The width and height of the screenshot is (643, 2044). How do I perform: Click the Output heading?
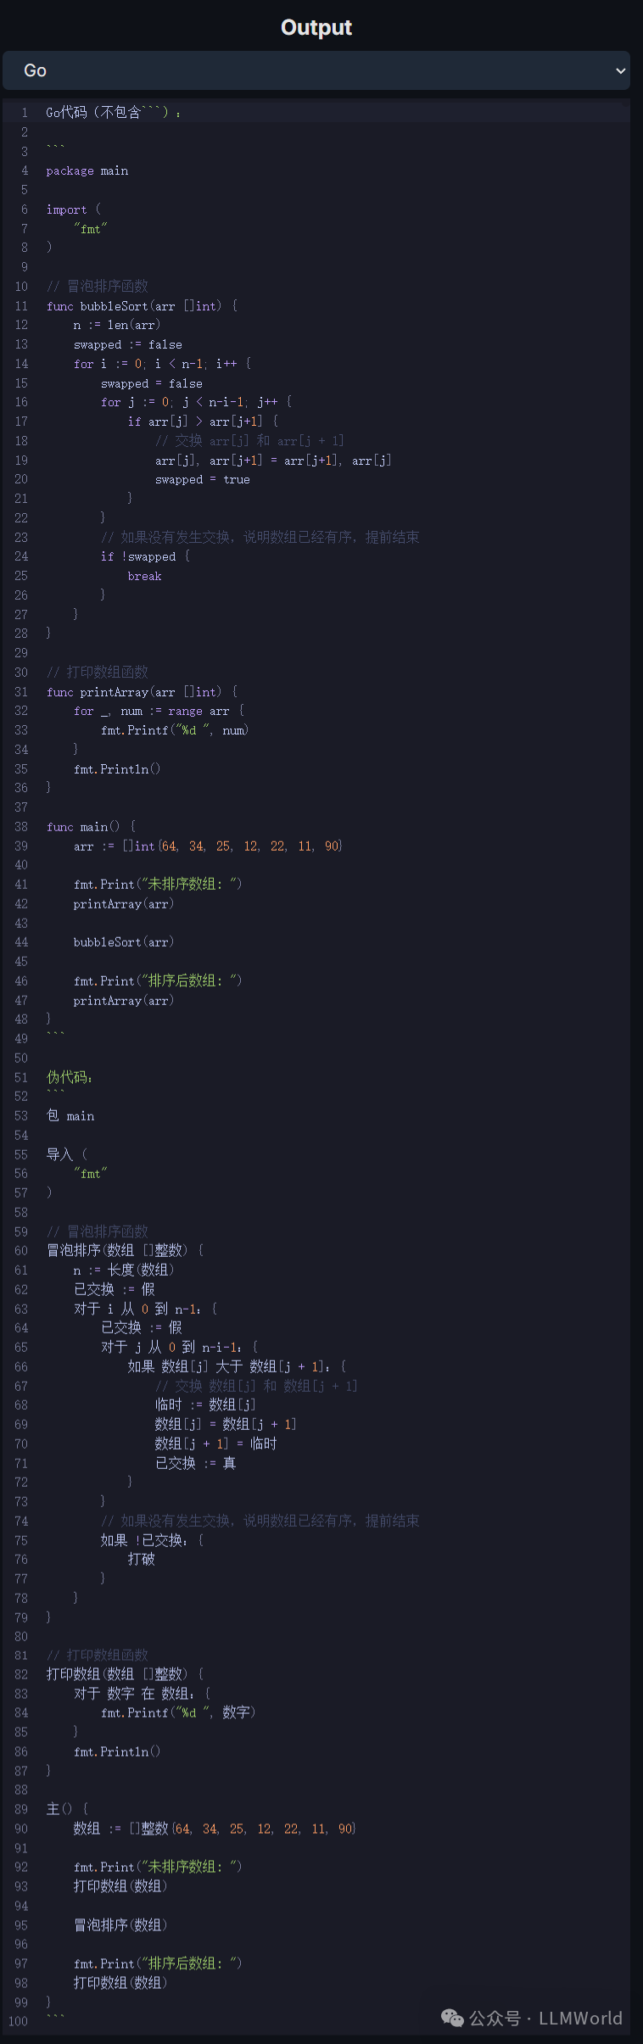pos(316,27)
